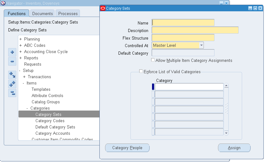Viewport: 265px width, 163px height.
Task: Click the Category People button
Action: (x=127, y=148)
